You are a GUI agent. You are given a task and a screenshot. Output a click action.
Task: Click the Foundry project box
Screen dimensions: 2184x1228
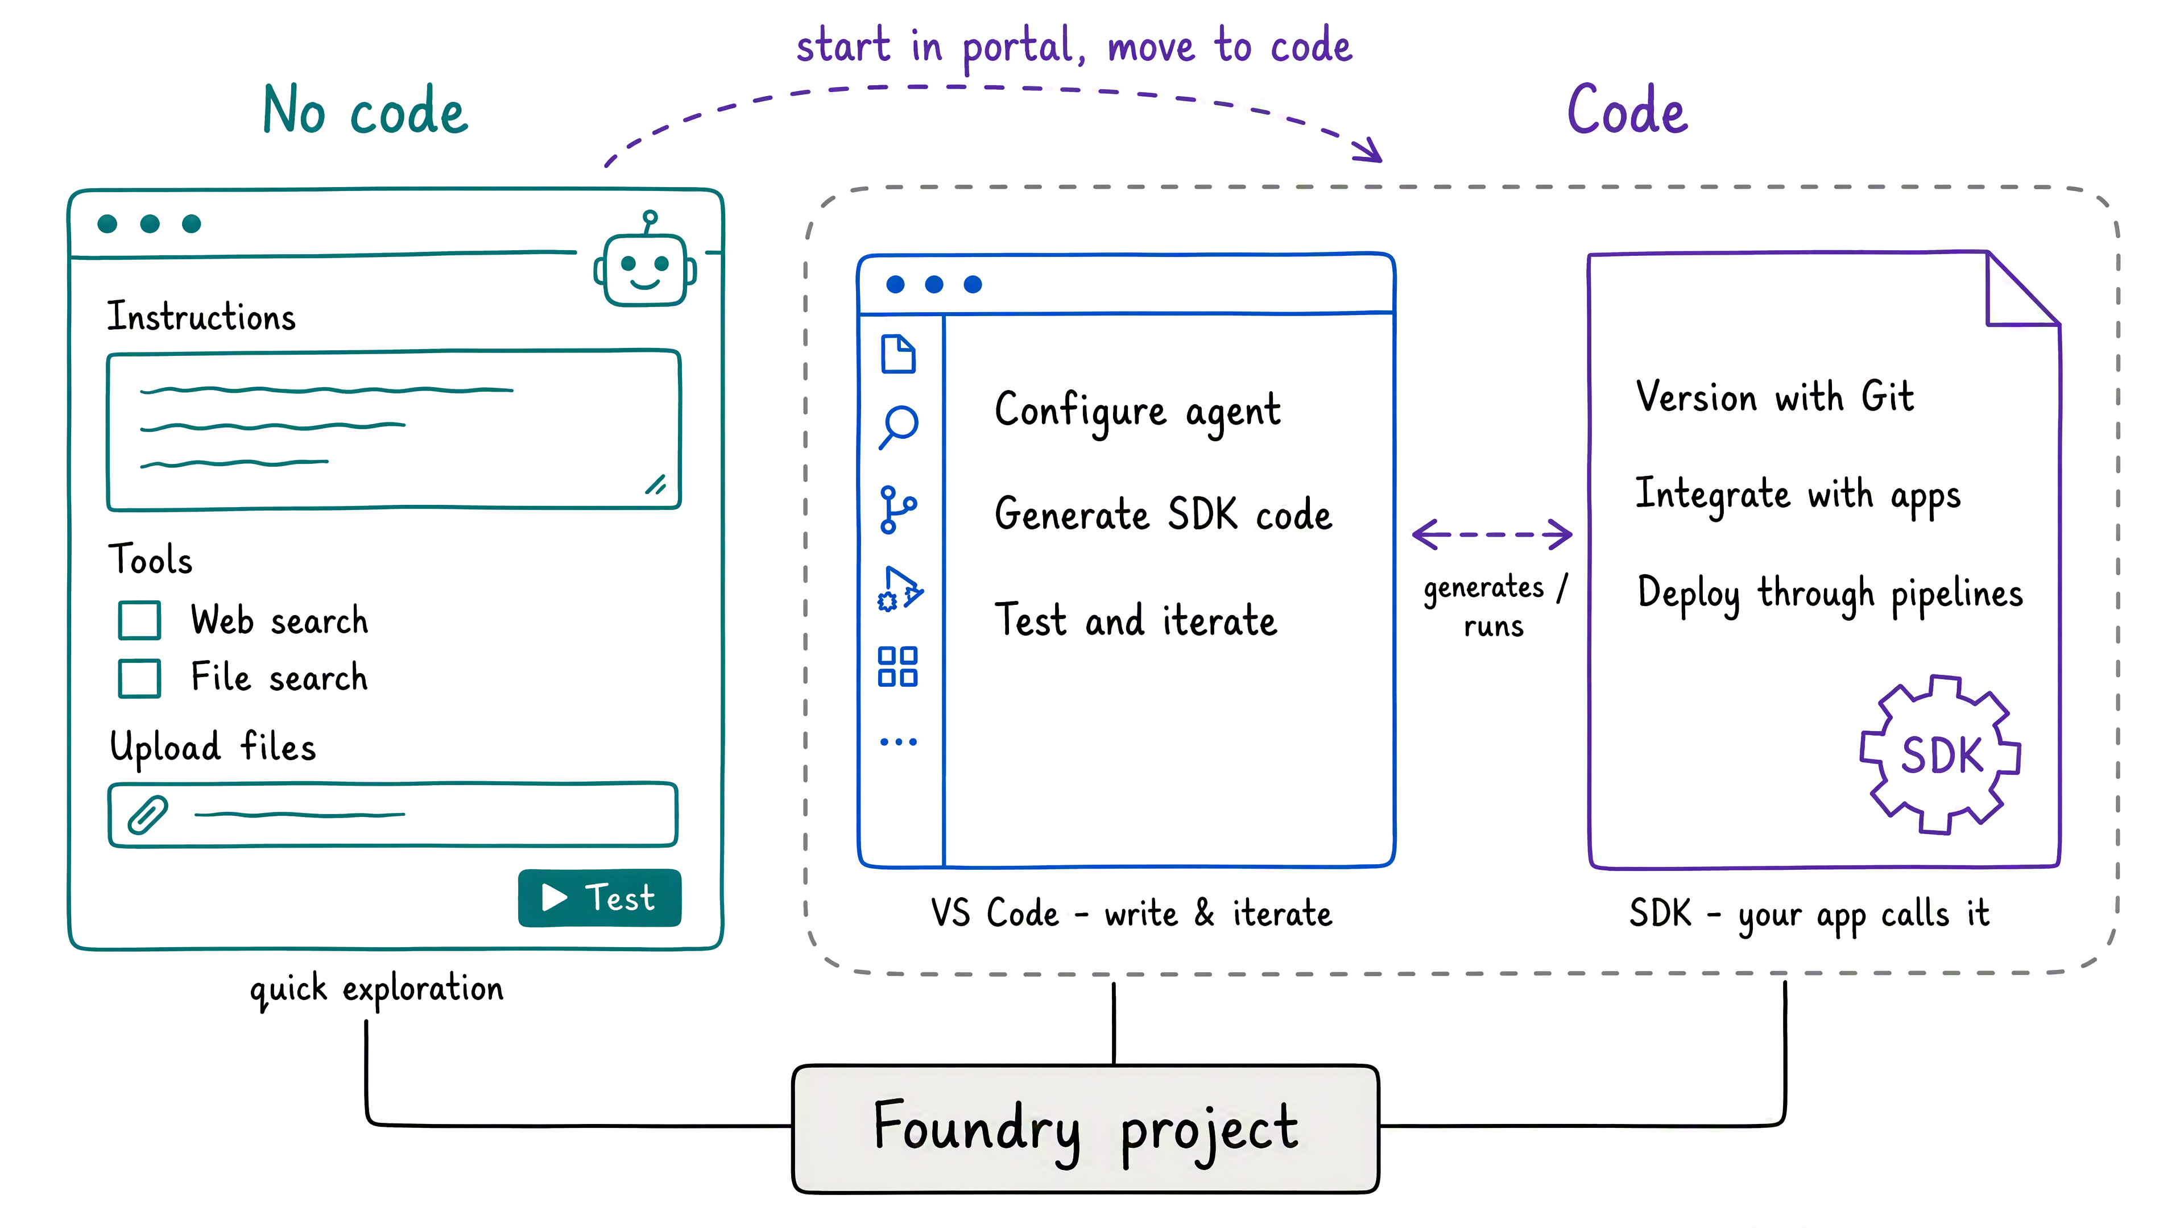tap(1086, 1130)
